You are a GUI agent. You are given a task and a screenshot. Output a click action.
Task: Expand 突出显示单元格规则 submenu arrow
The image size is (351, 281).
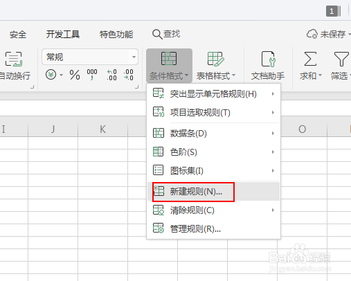tap(273, 93)
